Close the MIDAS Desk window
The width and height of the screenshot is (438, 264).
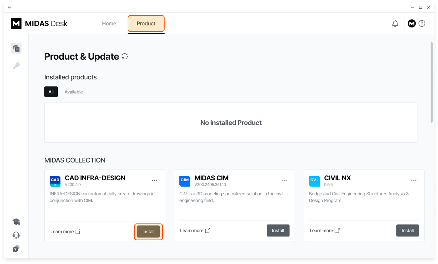pos(429,7)
